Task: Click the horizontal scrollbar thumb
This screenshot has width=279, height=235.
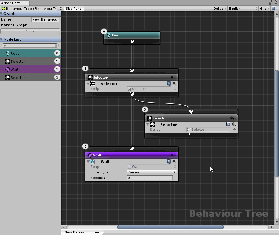Action: click(x=170, y=227)
